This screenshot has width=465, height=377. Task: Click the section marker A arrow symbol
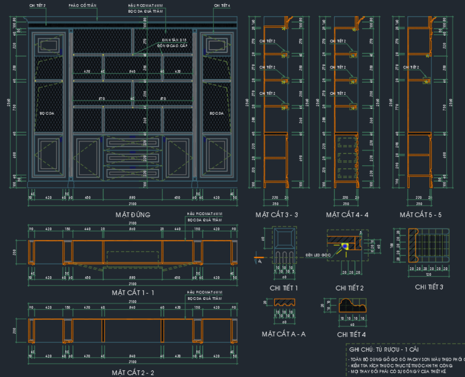pyautogui.click(x=259, y=260)
